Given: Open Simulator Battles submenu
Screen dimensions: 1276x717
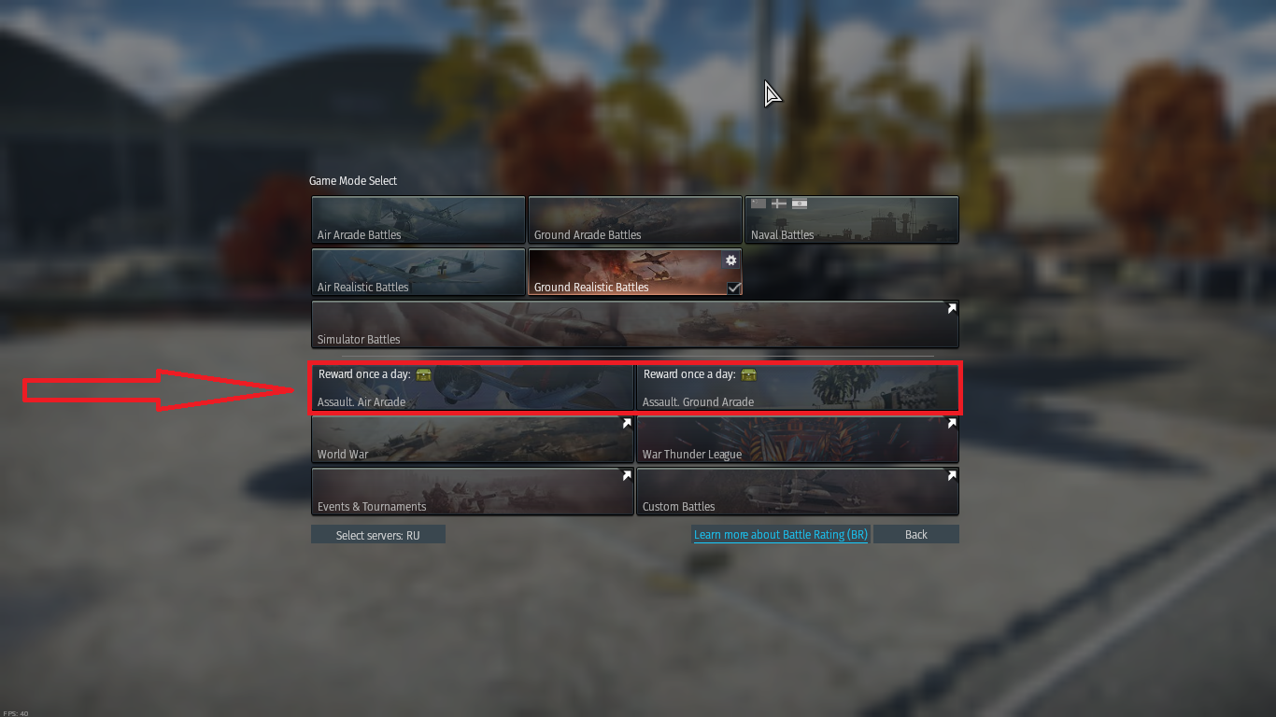Looking at the screenshot, I should click(635, 324).
